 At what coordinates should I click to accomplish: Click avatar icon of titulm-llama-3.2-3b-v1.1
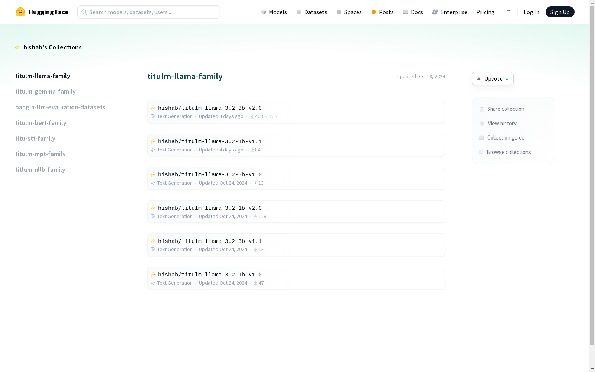pos(153,241)
